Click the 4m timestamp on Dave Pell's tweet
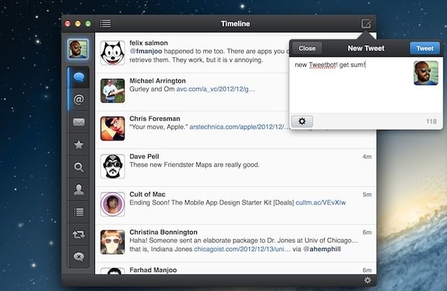Screen dimensions: 447x291 pyautogui.click(x=367, y=156)
